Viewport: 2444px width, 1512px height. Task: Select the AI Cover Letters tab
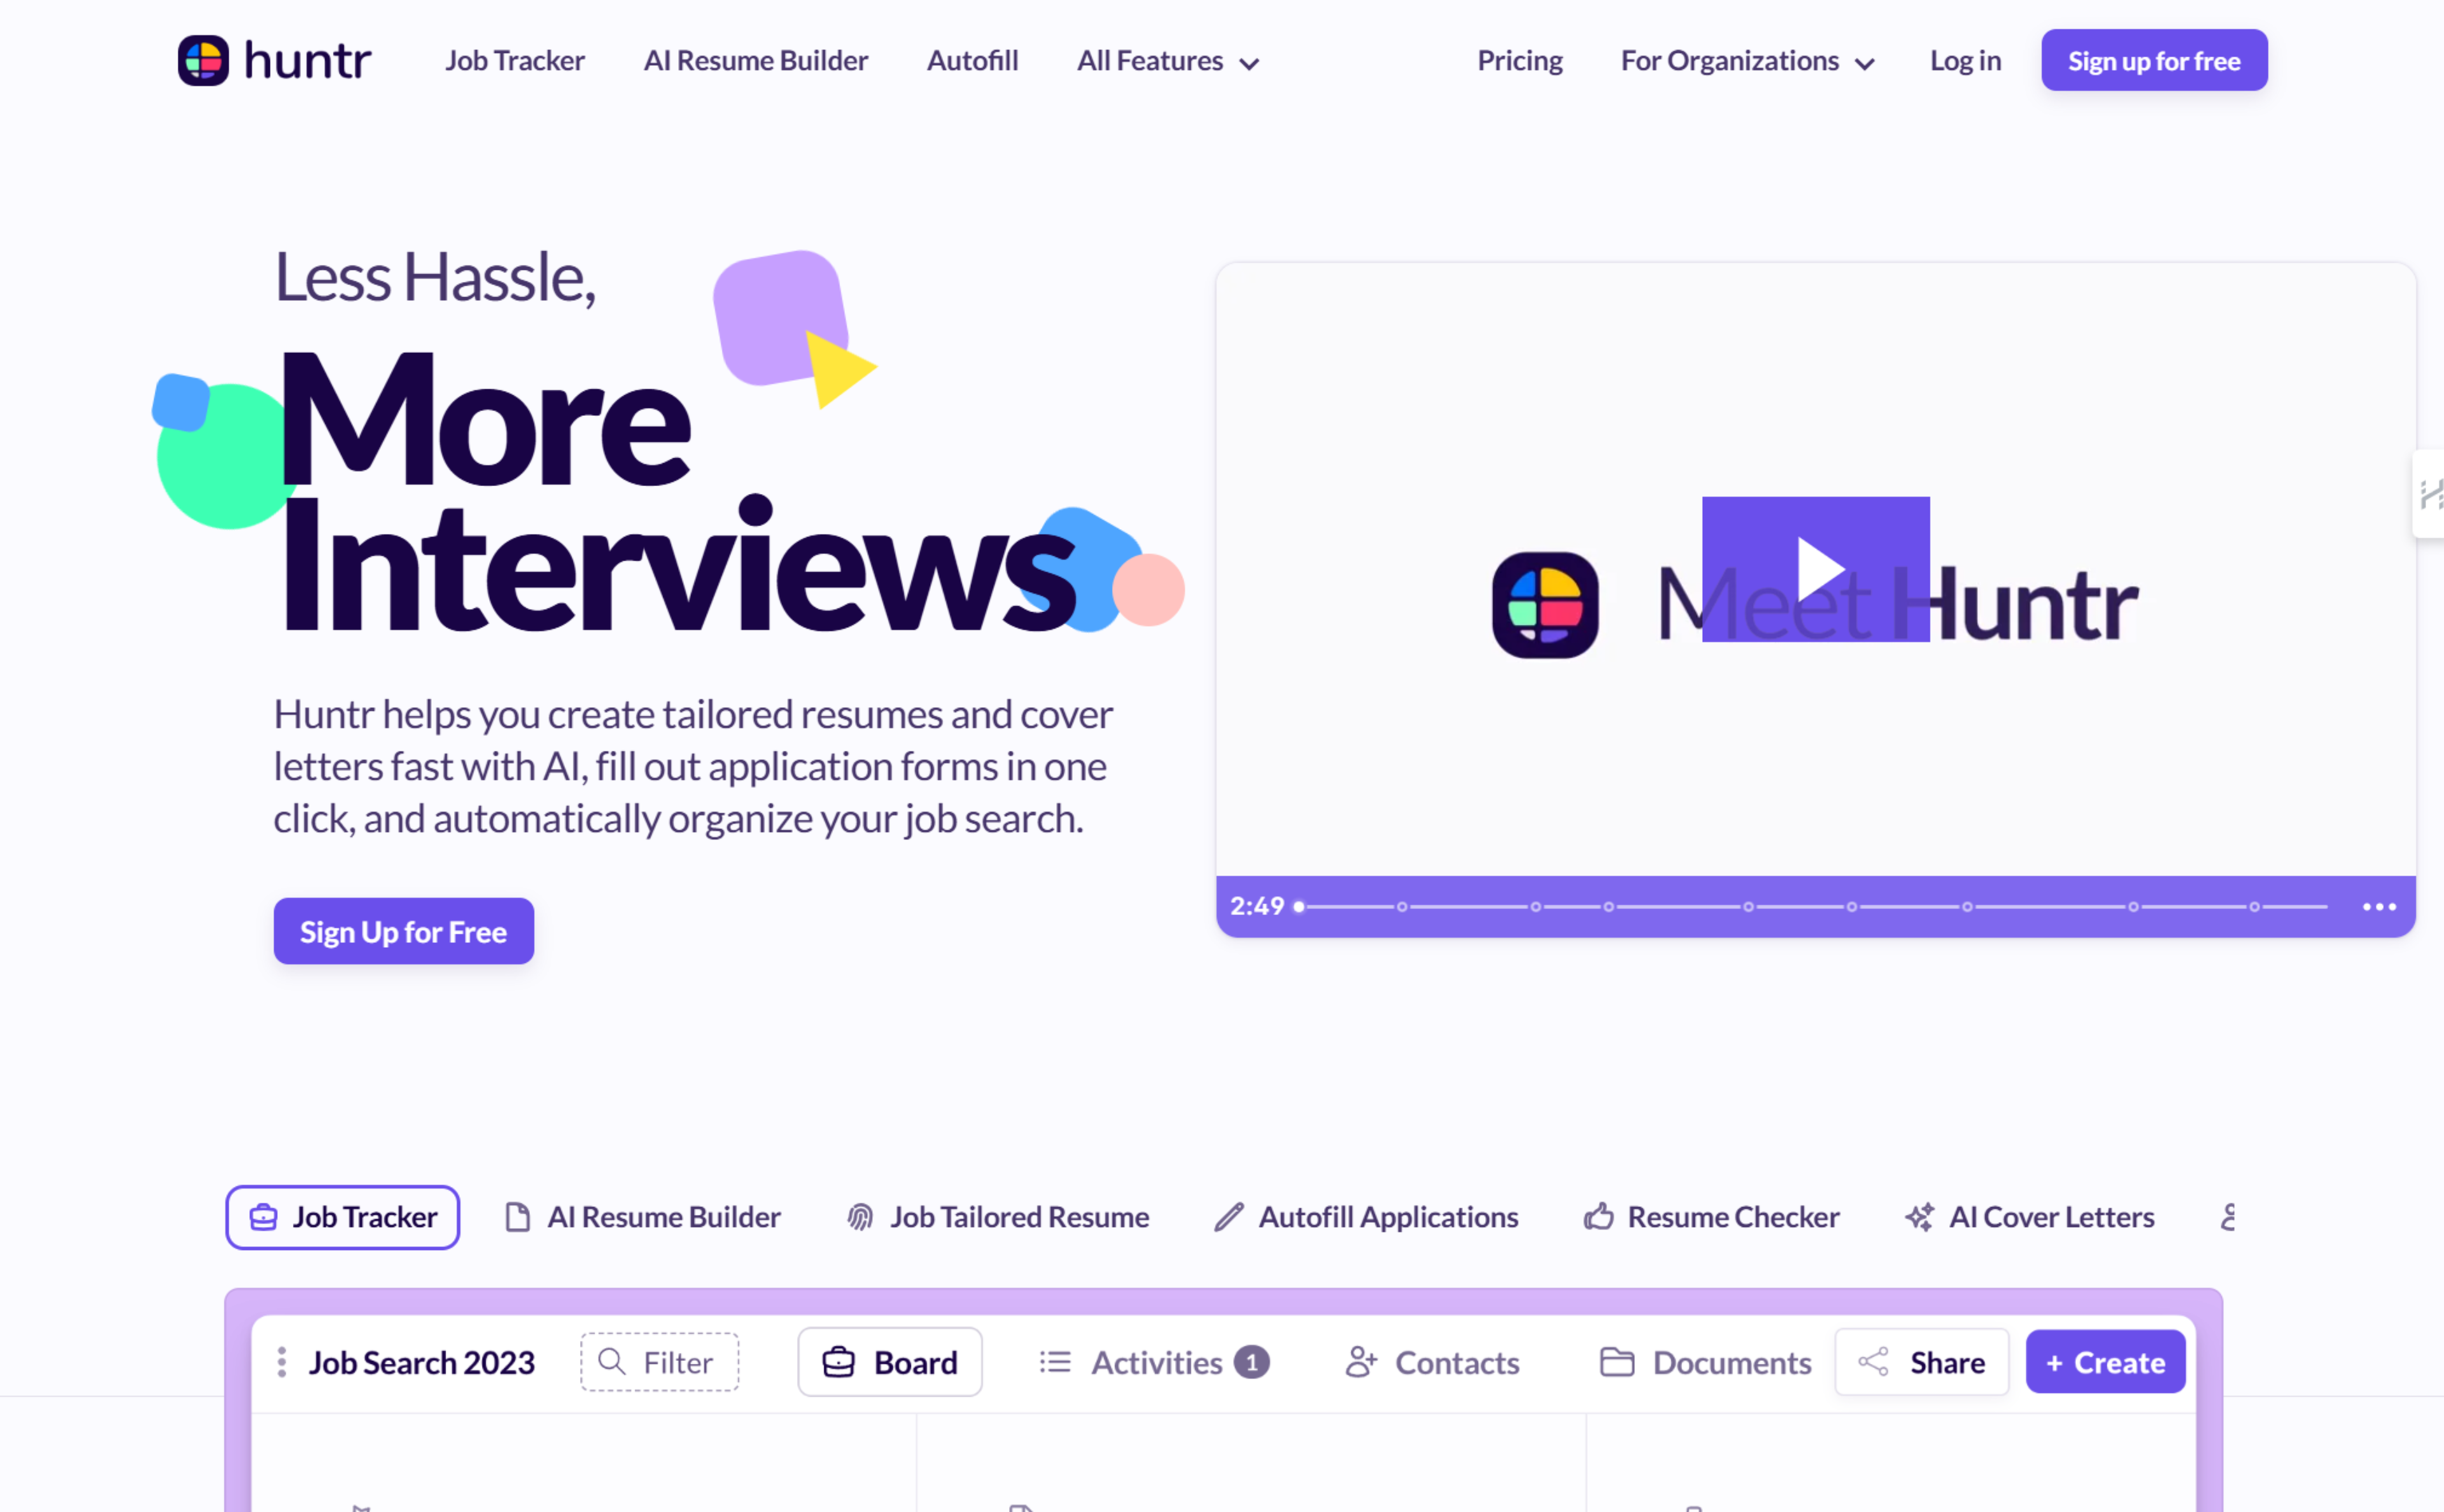pos(2030,1217)
